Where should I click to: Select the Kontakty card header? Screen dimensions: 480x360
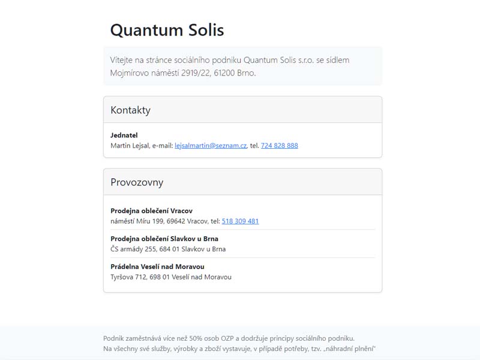coord(243,110)
